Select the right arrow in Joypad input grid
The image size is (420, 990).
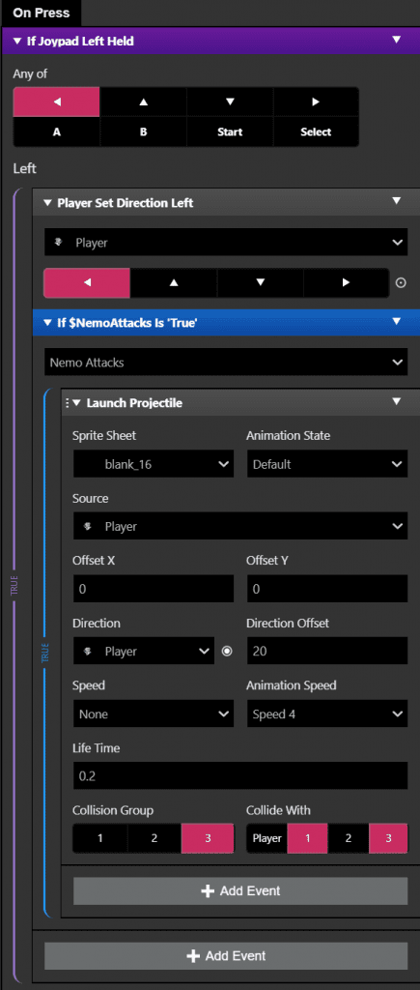click(x=316, y=102)
